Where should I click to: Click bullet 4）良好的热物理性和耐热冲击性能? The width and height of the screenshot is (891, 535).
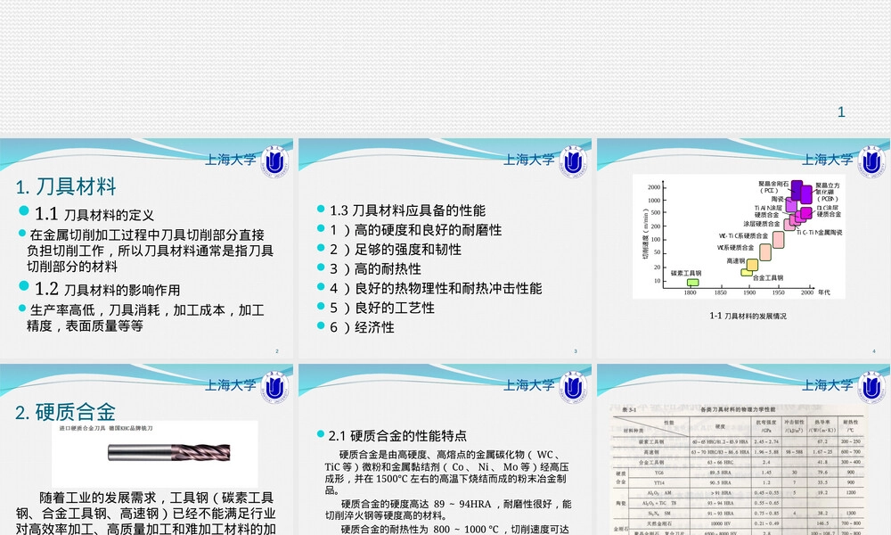(436, 288)
